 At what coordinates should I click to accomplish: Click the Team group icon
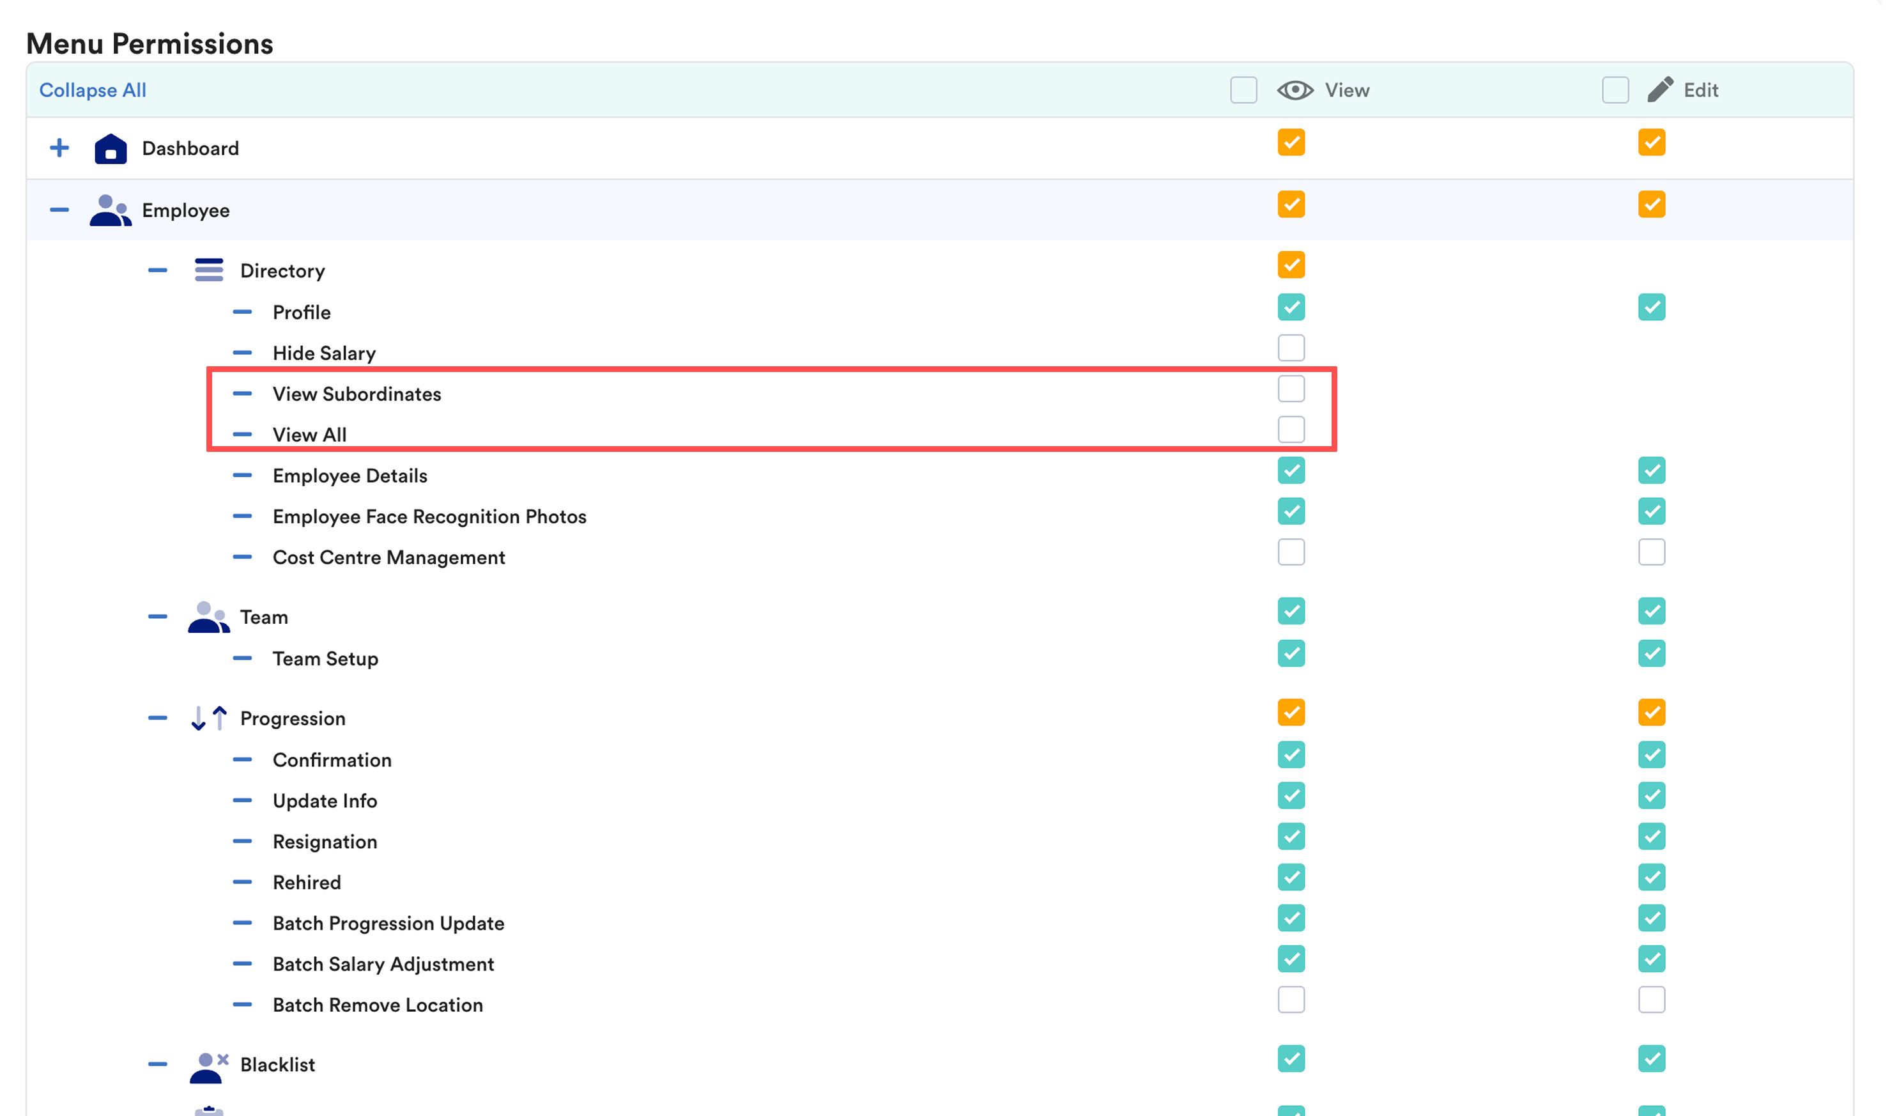pyautogui.click(x=208, y=617)
